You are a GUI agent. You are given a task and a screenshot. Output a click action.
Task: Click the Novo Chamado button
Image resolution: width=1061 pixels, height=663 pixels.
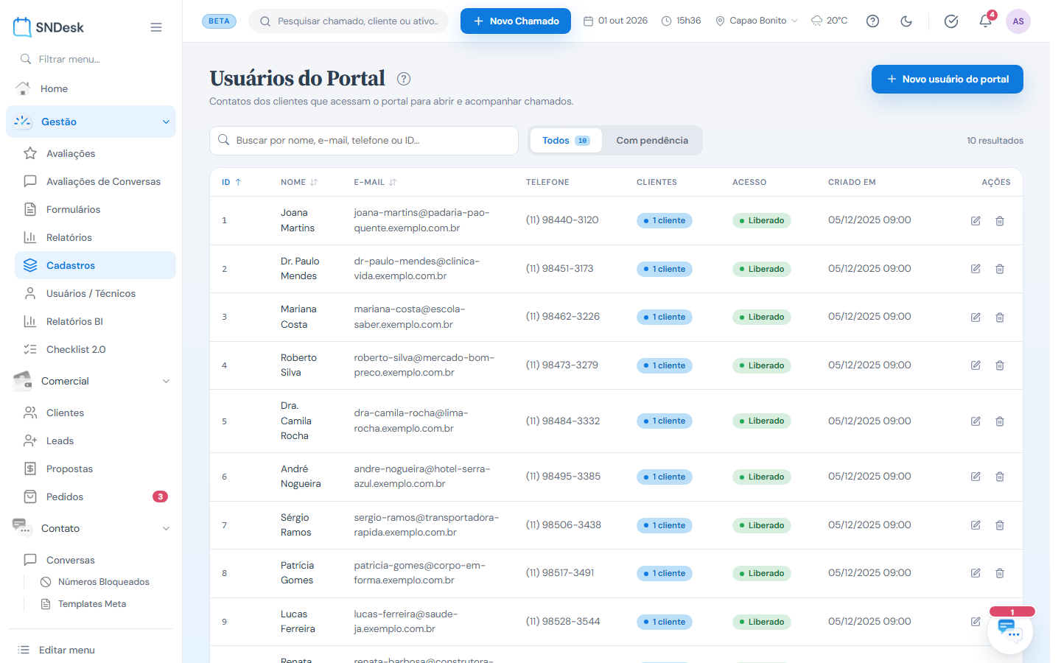coord(516,21)
